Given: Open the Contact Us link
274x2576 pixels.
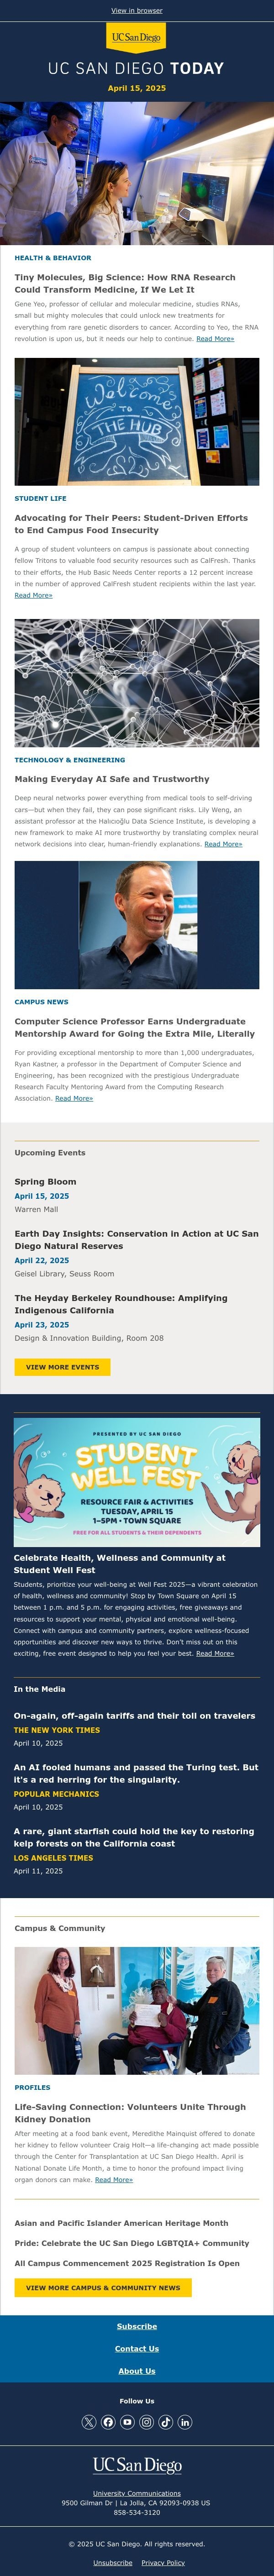Looking at the screenshot, I should 137,2349.
